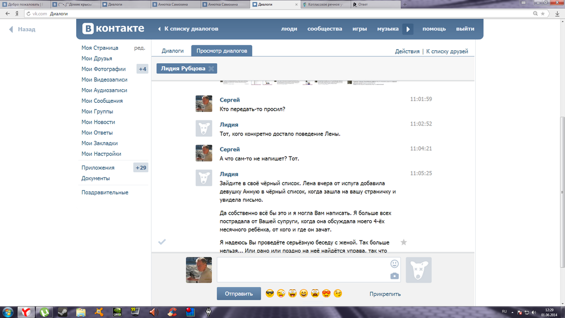The height and width of the screenshot is (318, 565).
Task: Open the люди menu item
Action: [289, 29]
